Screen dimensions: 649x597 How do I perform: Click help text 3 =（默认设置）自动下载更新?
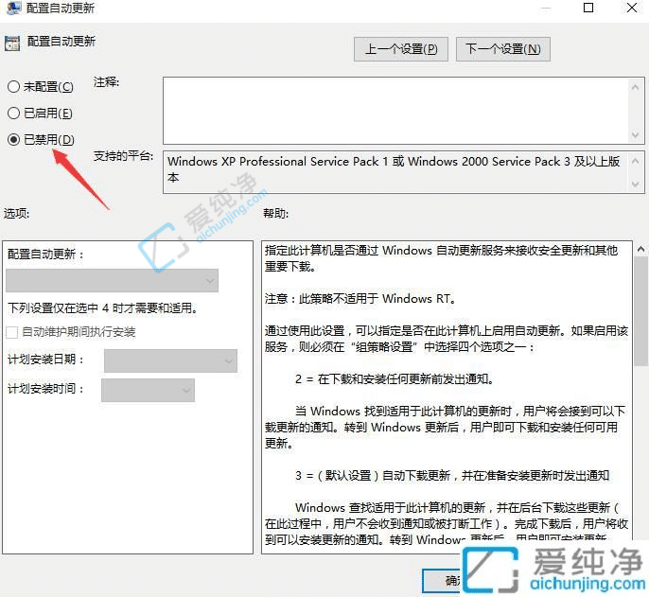[452, 475]
